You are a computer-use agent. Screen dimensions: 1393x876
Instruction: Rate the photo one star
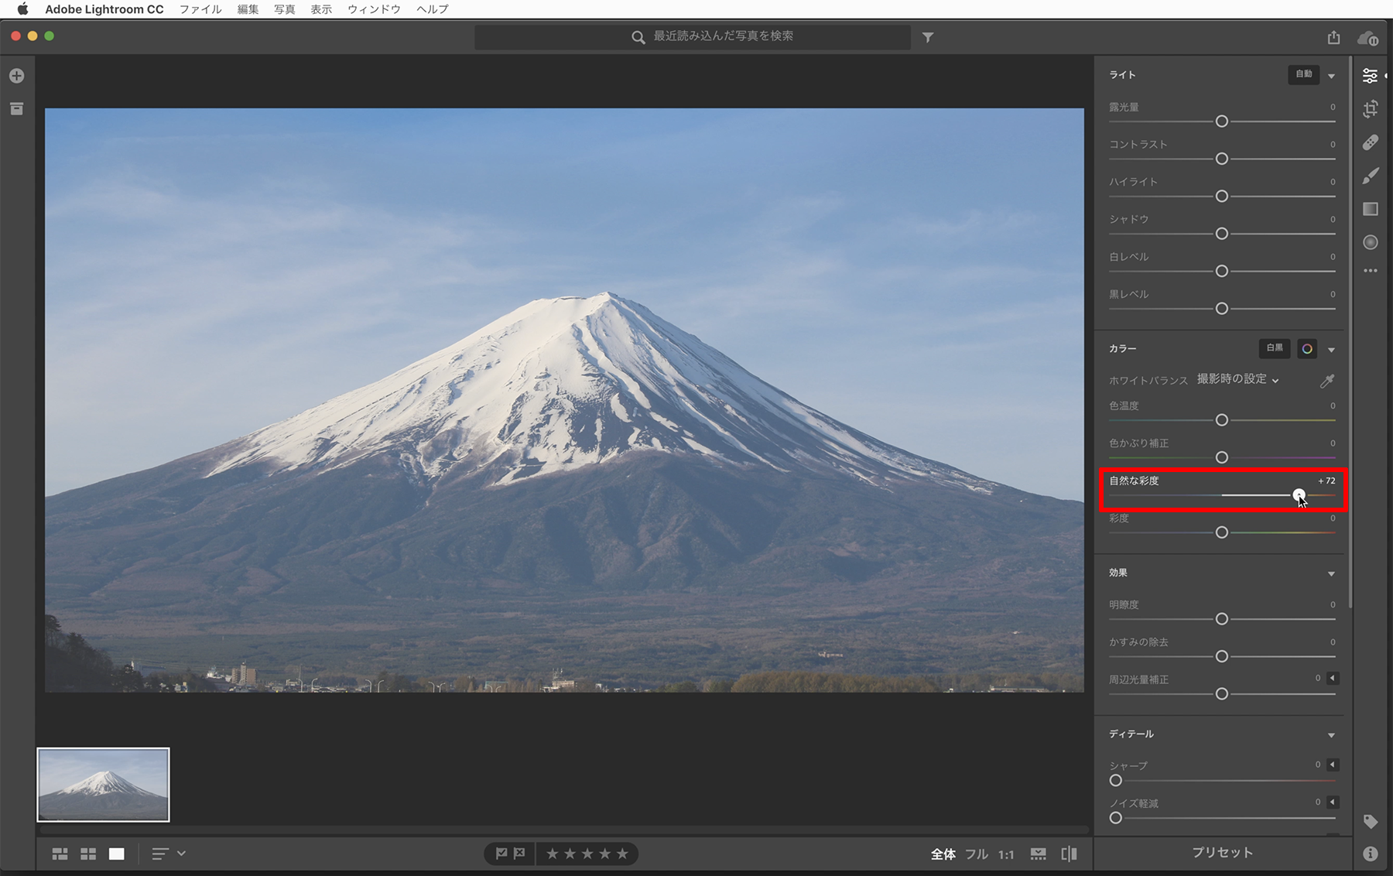pyautogui.click(x=553, y=854)
